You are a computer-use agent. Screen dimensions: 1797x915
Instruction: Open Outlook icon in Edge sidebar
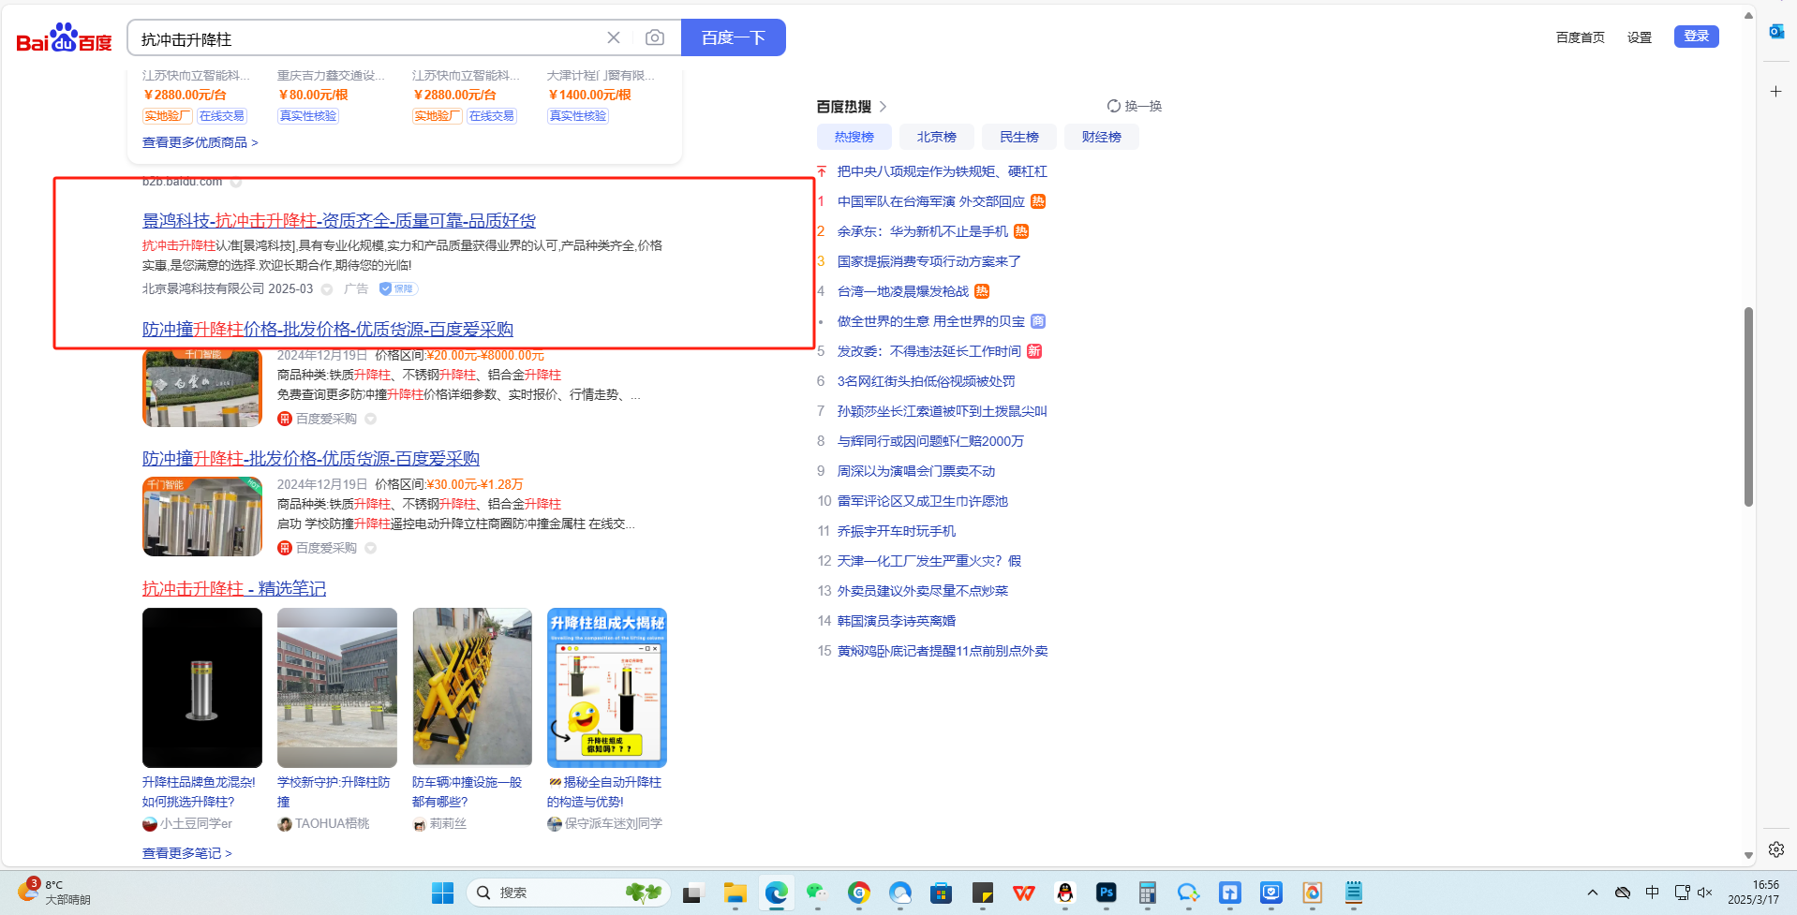1775,32
